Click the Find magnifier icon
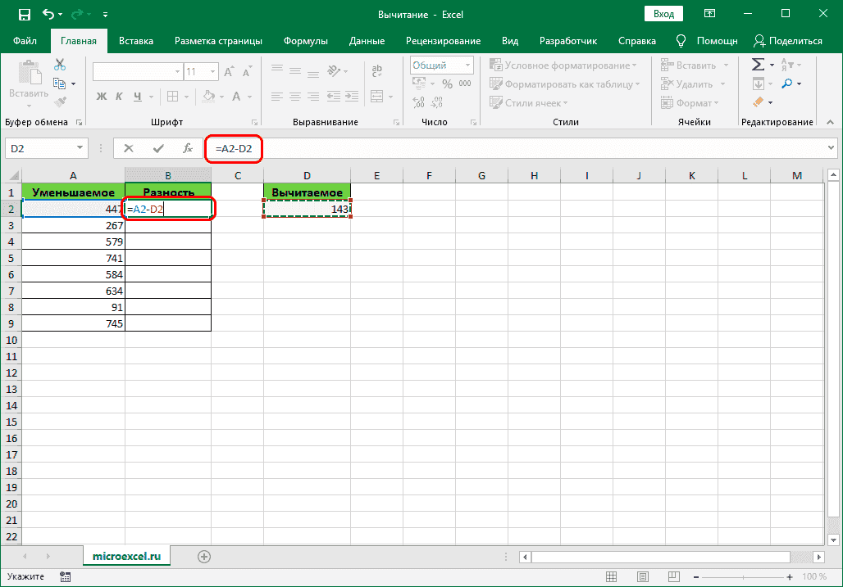This screenshot has width=843, height=587. point(786,84)
